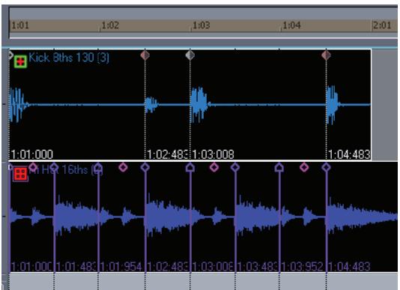Click the green groove-clip icon on the Kick clip
Screen dimensions: 400x290
20,61
